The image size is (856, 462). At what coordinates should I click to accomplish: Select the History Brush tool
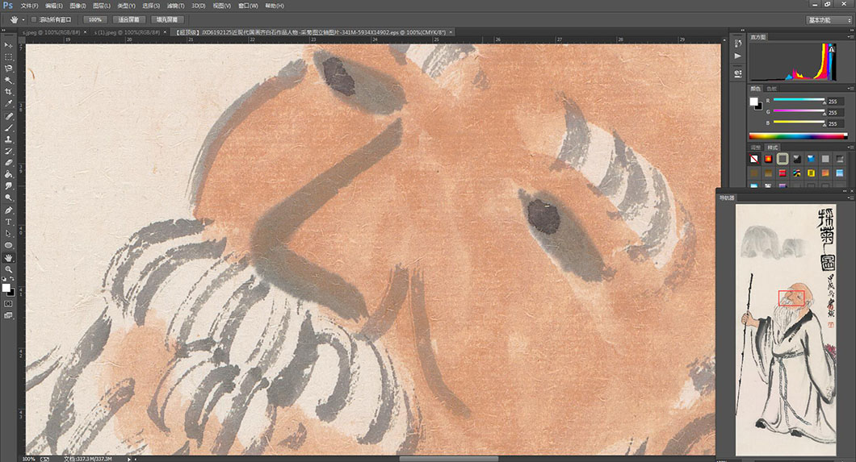pos(8,151)
